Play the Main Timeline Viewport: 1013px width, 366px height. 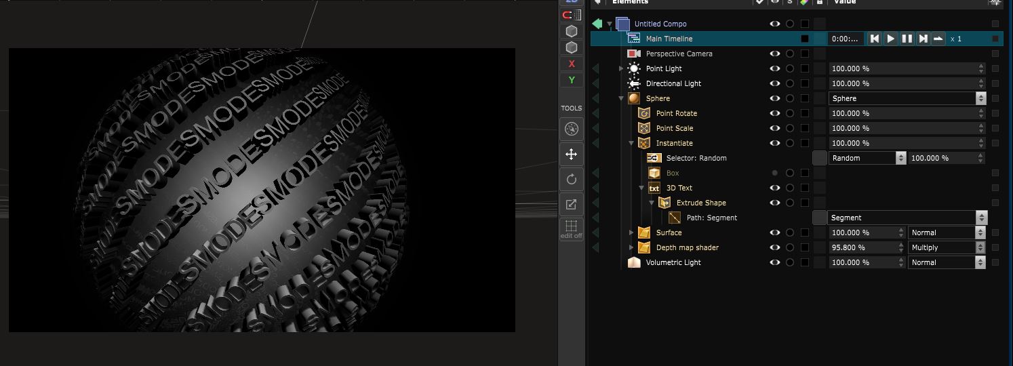(x=891, y=39)
